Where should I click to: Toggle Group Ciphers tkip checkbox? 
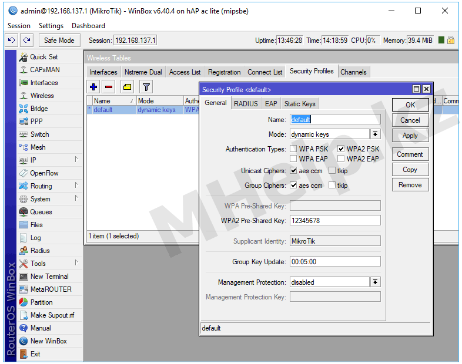[x=332, y=186]
